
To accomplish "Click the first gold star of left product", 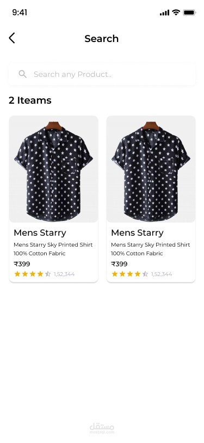I will click(17, 274).
